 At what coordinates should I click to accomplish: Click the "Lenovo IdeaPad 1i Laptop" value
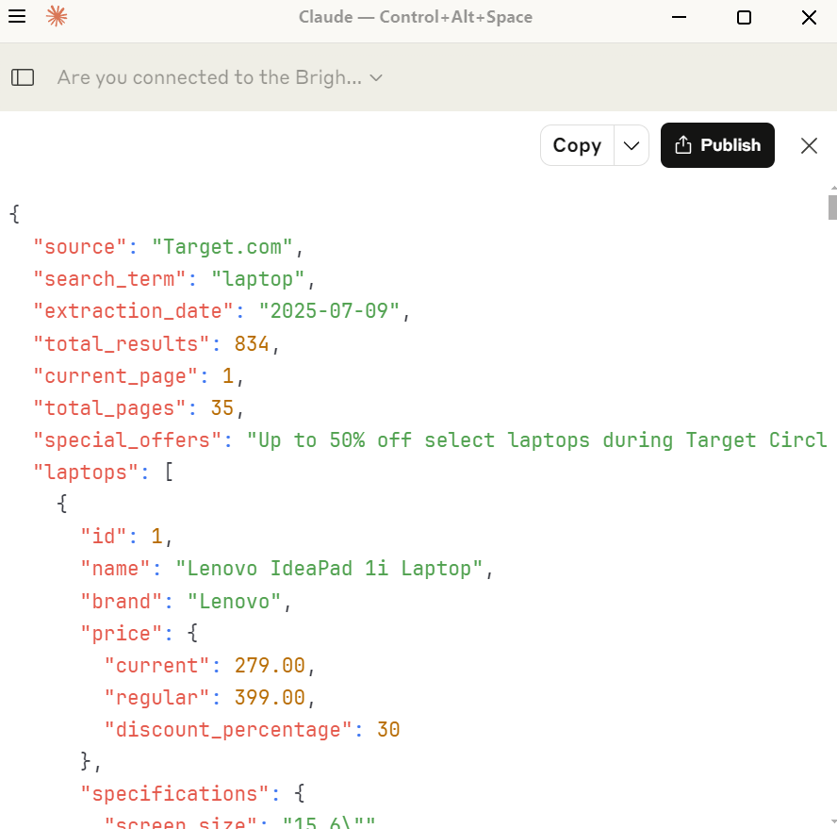coord(329,569)
